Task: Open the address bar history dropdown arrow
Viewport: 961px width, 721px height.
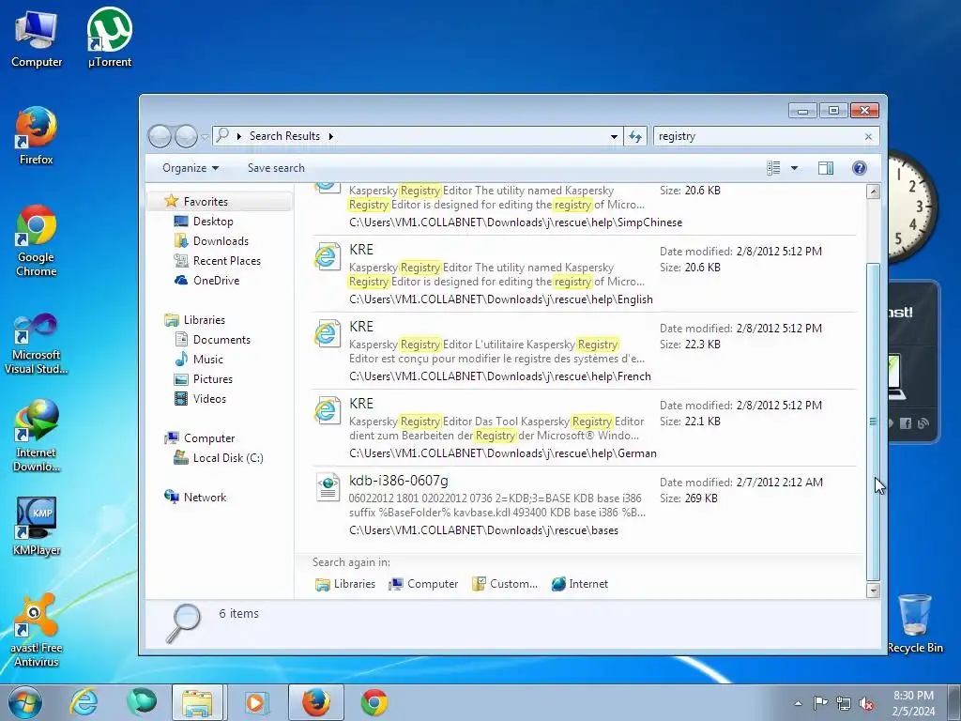Action: pos(614,136)
